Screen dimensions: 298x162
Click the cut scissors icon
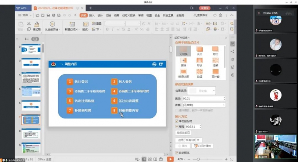click(29, 23)
